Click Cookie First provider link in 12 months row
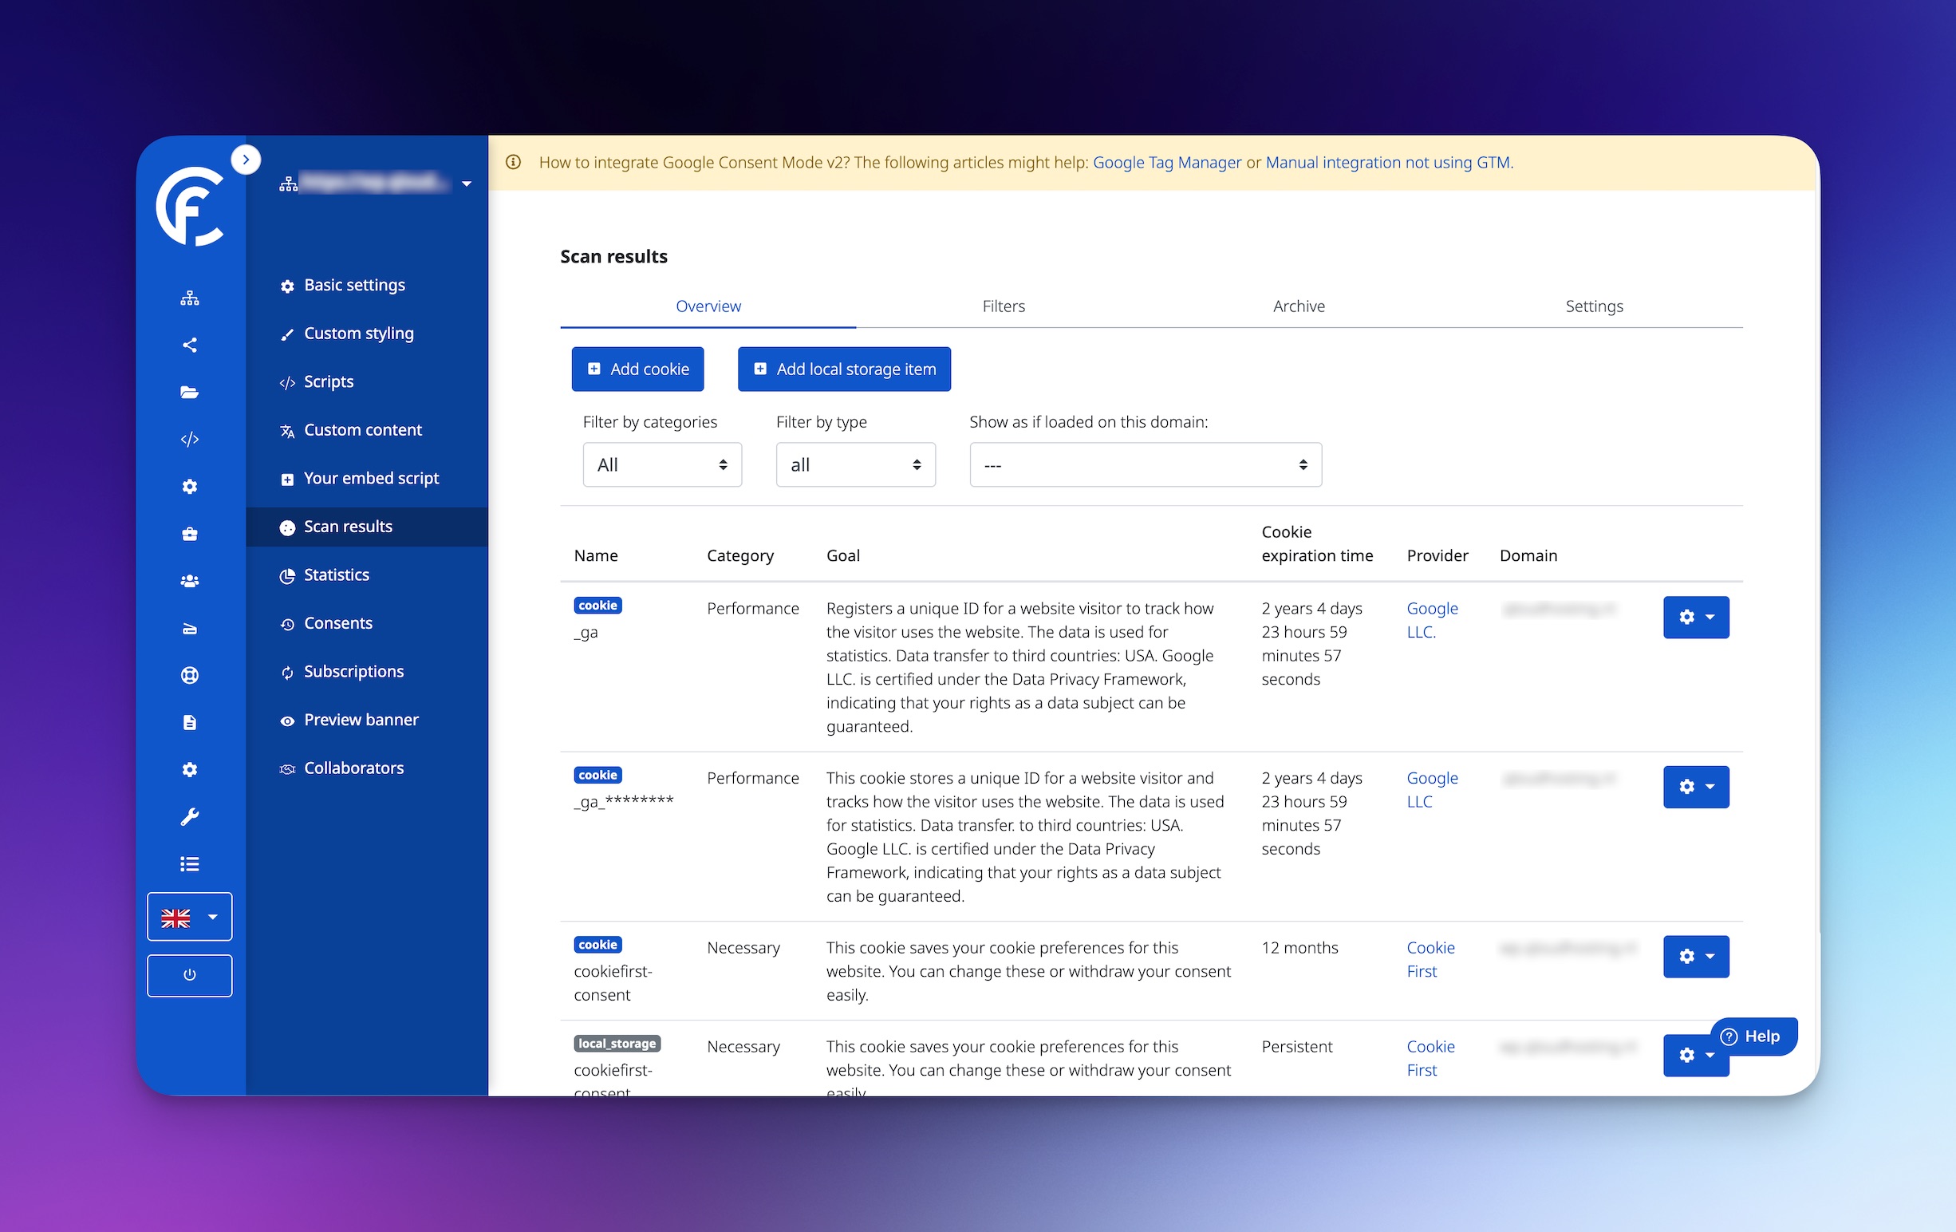This screenshot has height=1232, width=1956. coord(1430,960)
